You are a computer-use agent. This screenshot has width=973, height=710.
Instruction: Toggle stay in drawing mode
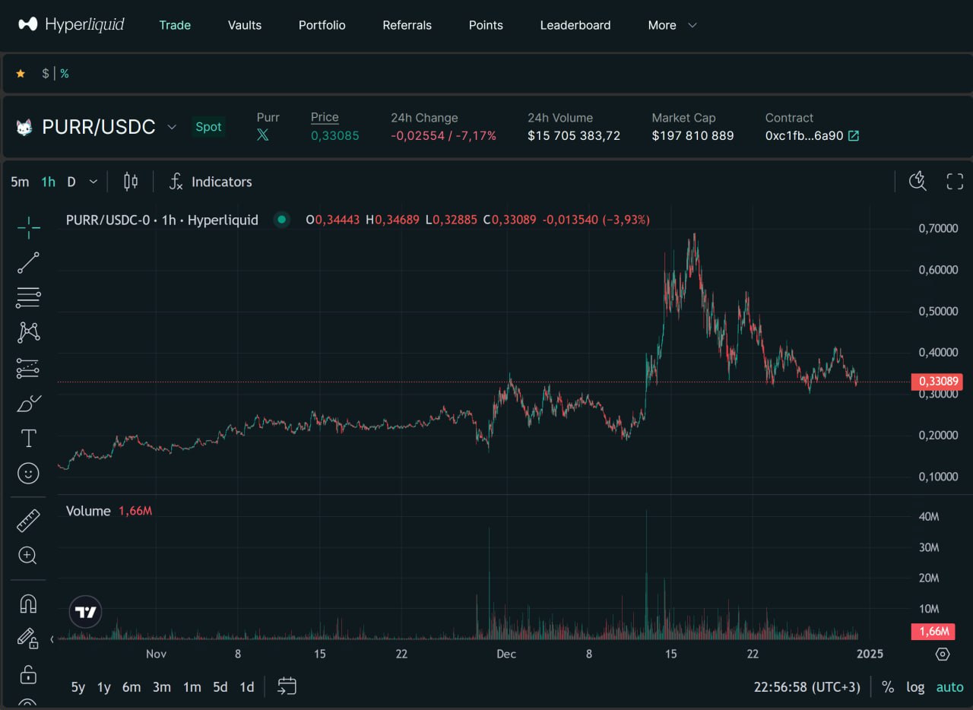28,638
